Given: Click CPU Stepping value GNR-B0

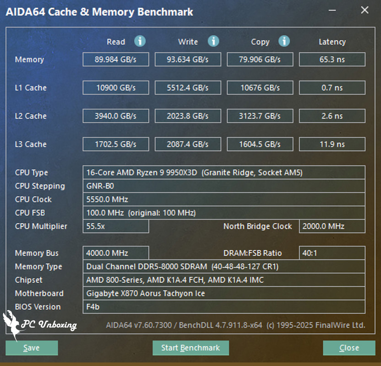Looking at the screenshot, I should tap(224, 186).
